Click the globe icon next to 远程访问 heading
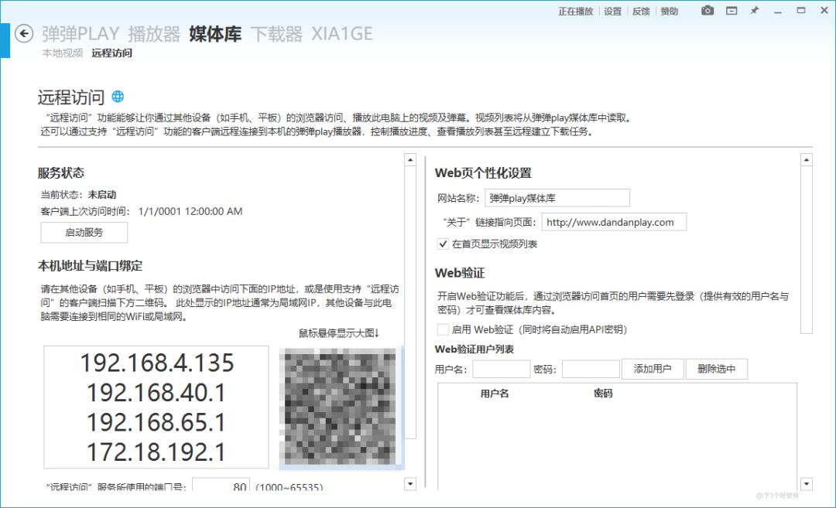 (118, 97)
